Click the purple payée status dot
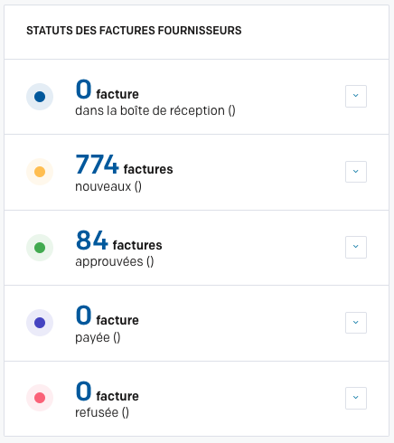 [x=40, y=323]
